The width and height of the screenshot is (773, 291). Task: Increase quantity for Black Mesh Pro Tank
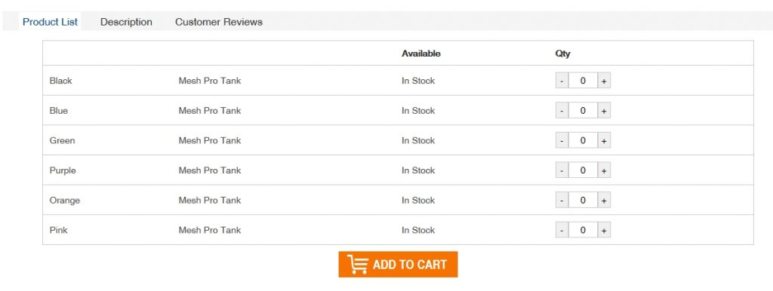(604, 81)
